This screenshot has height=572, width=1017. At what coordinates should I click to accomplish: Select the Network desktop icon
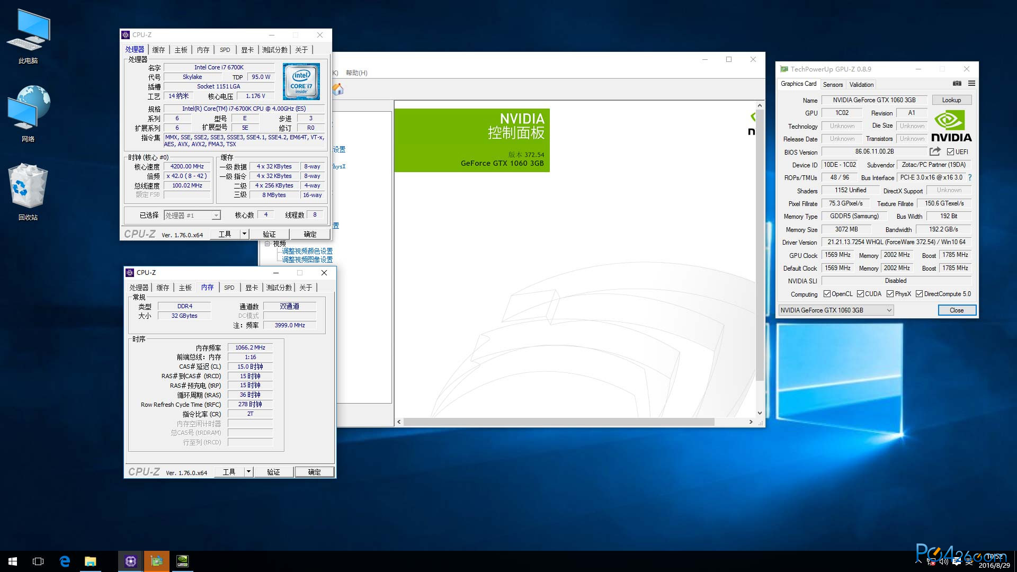coord(28,114)
